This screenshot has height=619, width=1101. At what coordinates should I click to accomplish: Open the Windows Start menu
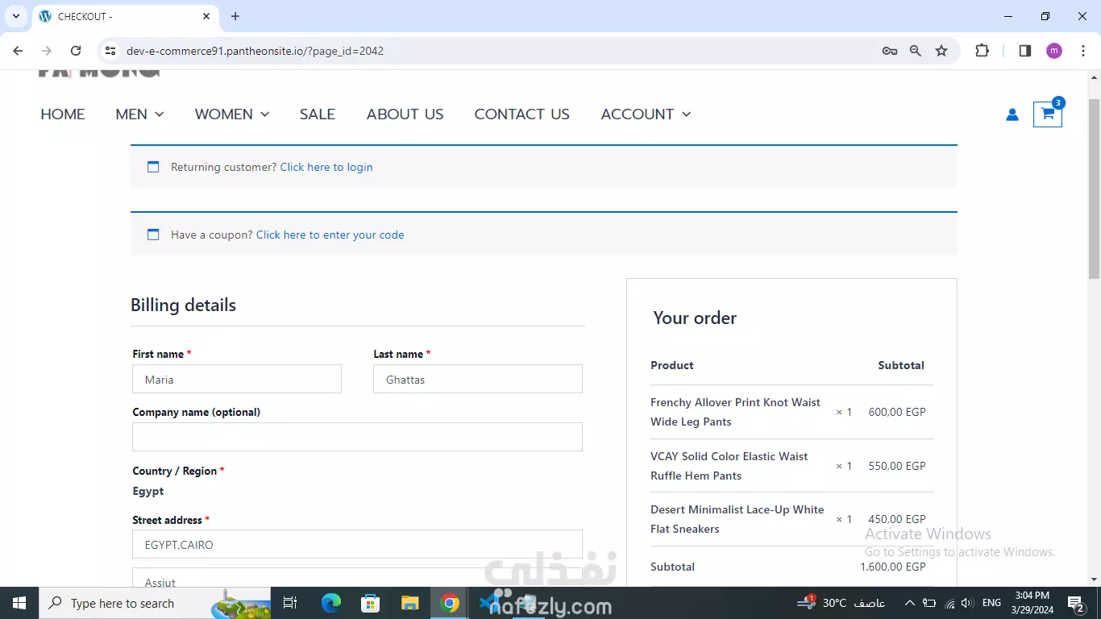click(x=19, y=603)
